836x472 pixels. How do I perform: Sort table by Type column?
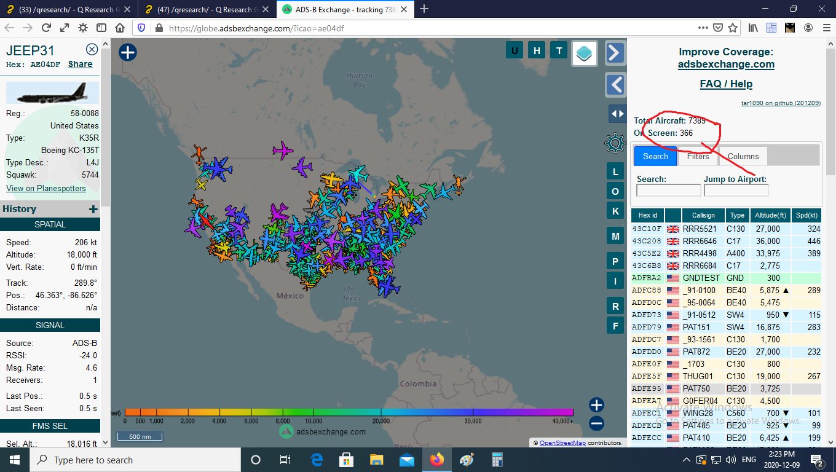tap(738, 215)
